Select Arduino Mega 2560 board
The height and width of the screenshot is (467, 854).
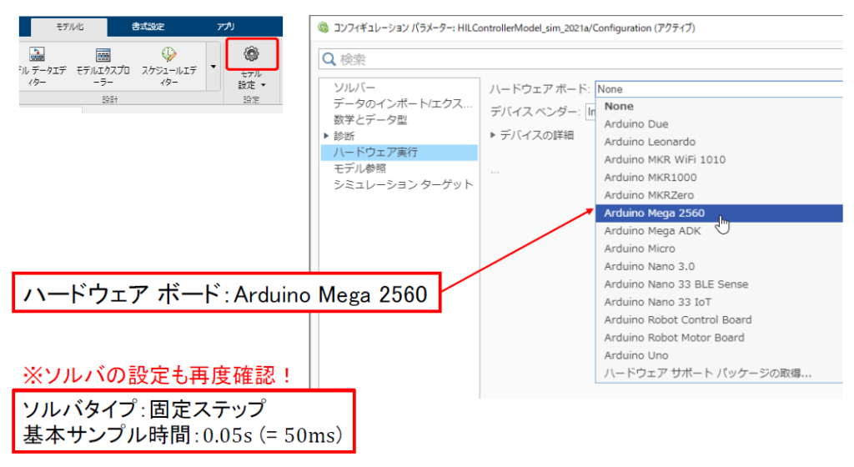(x=719, y=213)
